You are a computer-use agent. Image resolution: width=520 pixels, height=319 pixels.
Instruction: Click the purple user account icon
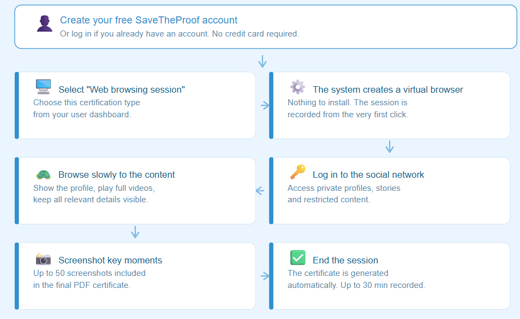[44, 23]
